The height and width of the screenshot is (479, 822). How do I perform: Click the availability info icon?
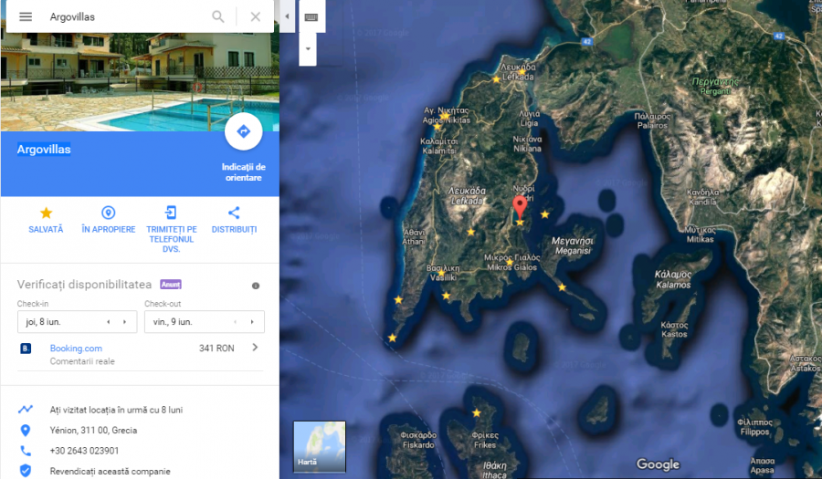pos(256,286)
